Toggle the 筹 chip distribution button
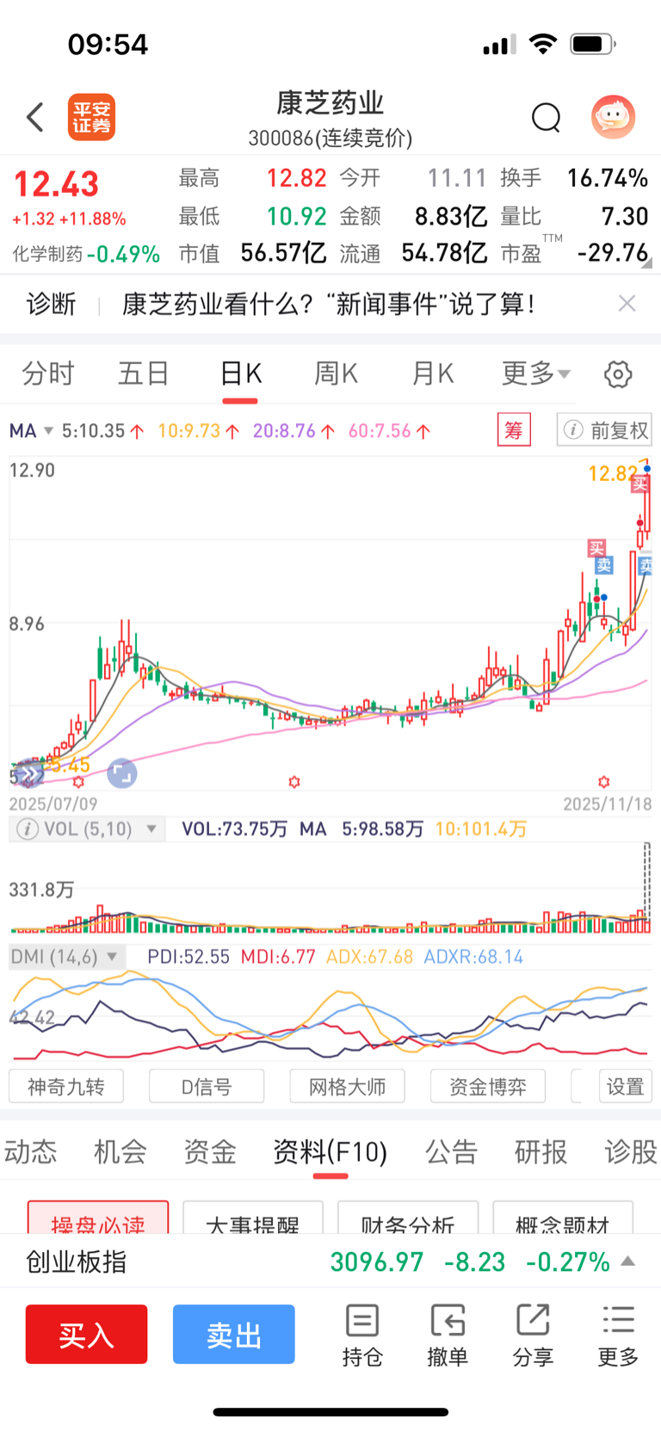This screenshot has width=661, height=1431. (x=514, y=430)
